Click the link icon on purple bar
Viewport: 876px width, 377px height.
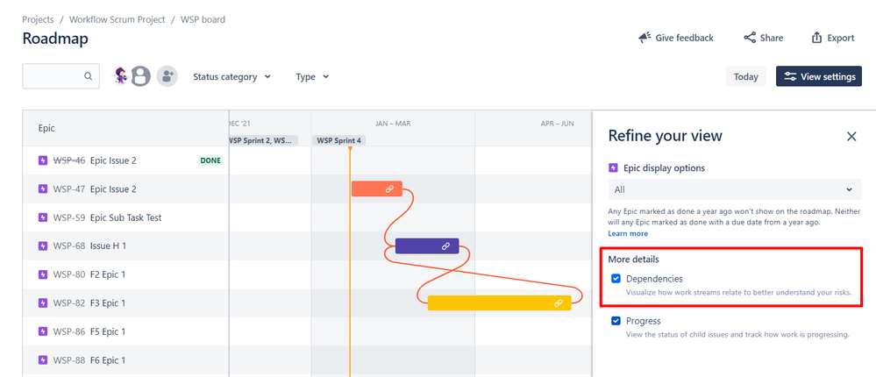pos(445,245)
